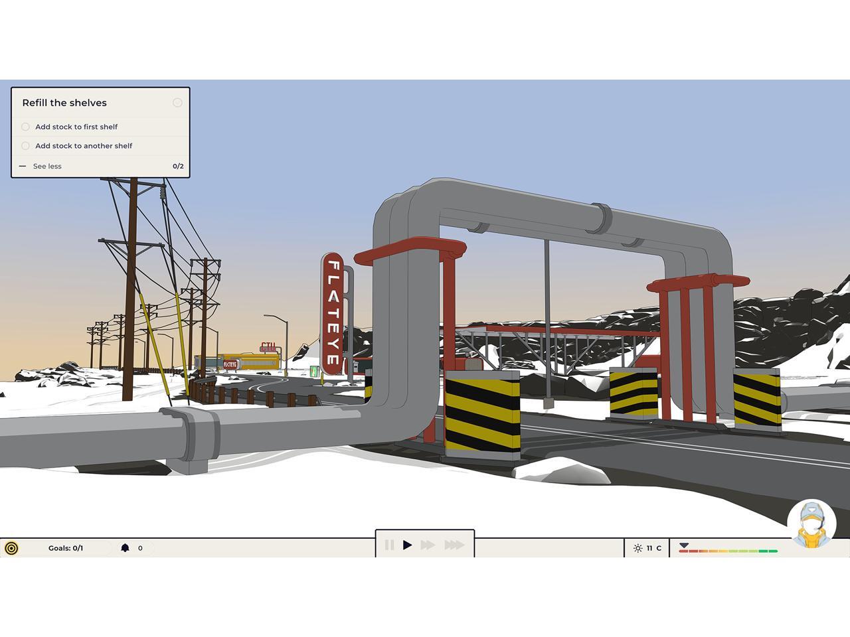850x637 pixels.
Task: Click the minus icon beside See less
Action: click(x=23, y=167)
